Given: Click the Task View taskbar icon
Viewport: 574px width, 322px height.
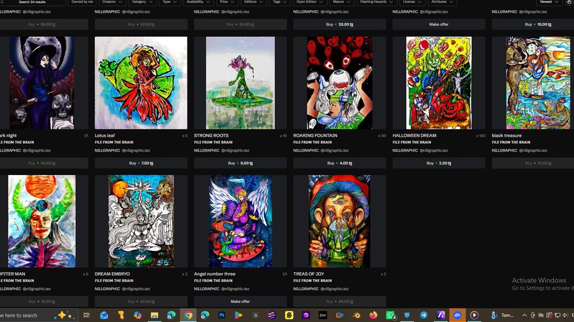Looking at the screenshot, I should pos(86,315).
